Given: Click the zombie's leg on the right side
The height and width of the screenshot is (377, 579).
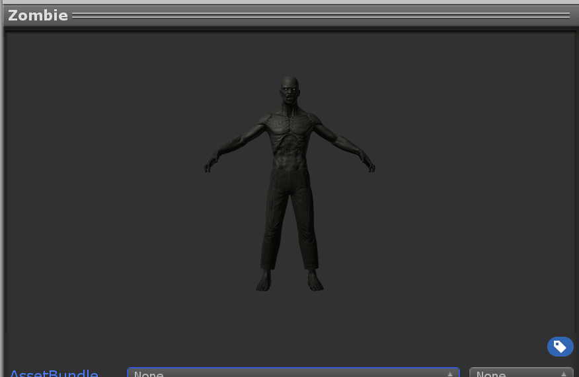Looking at the screenshot, I should pyautogui.click(x=306, y=224).
